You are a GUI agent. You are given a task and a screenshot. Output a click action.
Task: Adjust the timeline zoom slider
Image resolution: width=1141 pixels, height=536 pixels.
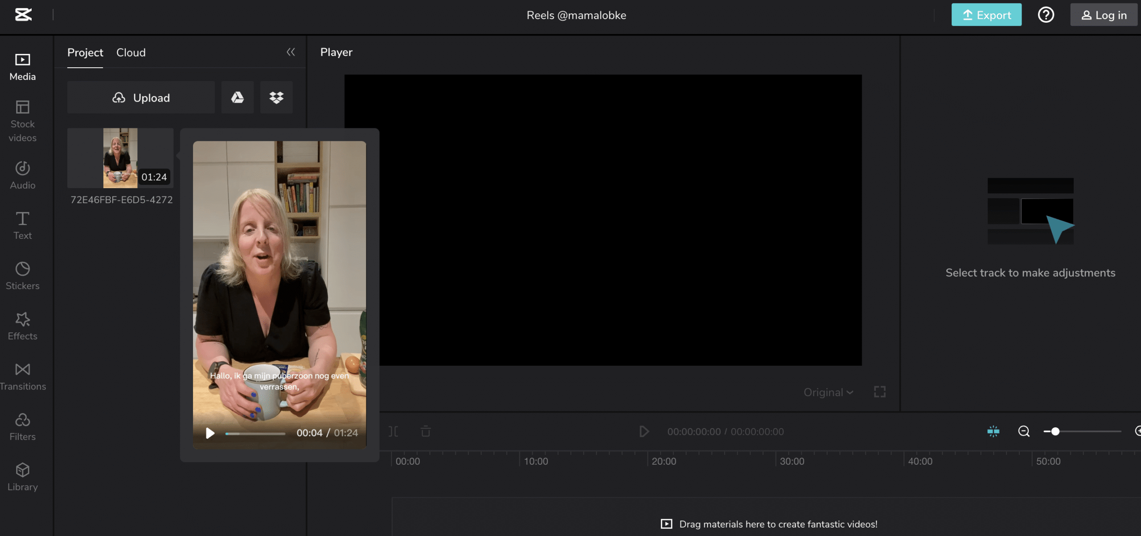pos(1082,431)
